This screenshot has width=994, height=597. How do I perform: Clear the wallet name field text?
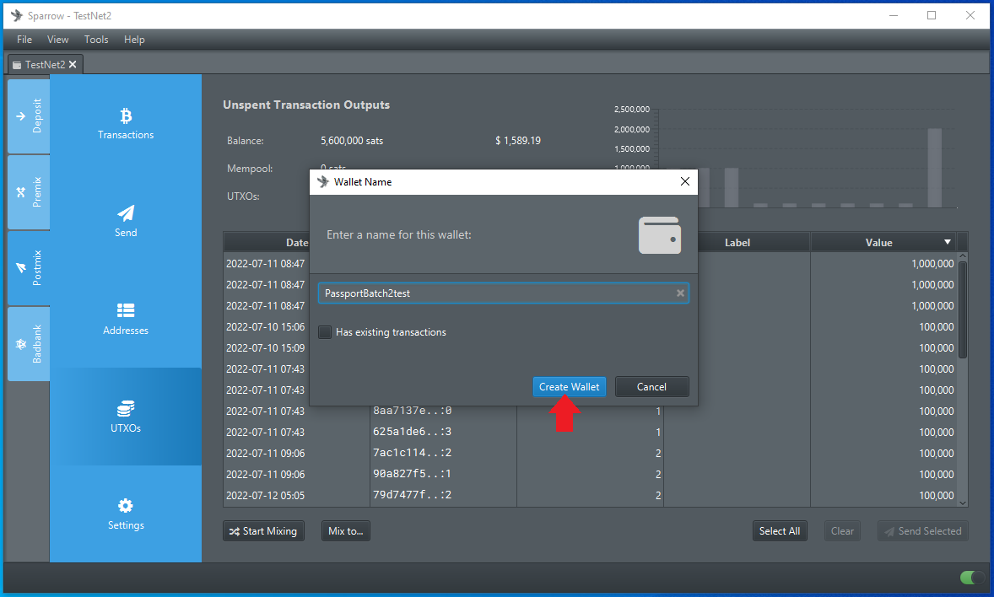pos(680,293)
